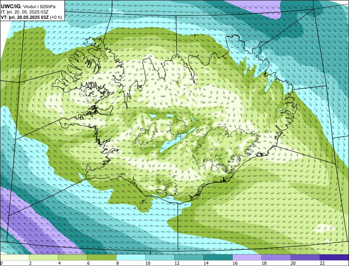
Task: Click the legend value '0'
Action: (1, 263)
